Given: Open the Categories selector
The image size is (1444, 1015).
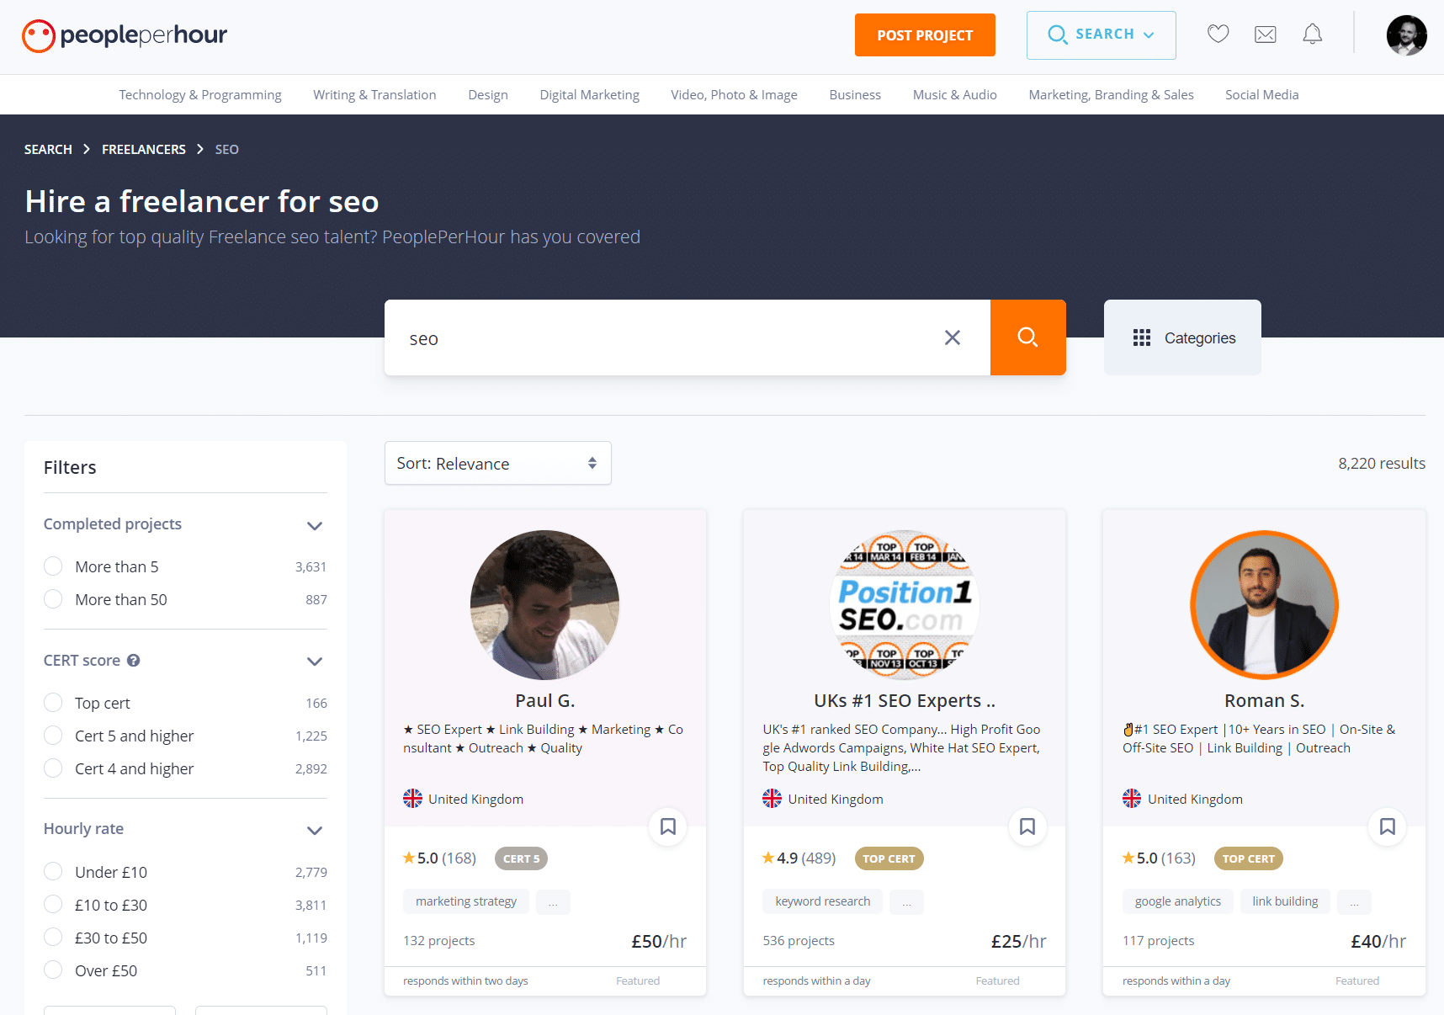Looking at the screenshot, I should point(1182,337).
